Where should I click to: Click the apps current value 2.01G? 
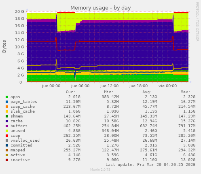(x=74, y=97)
